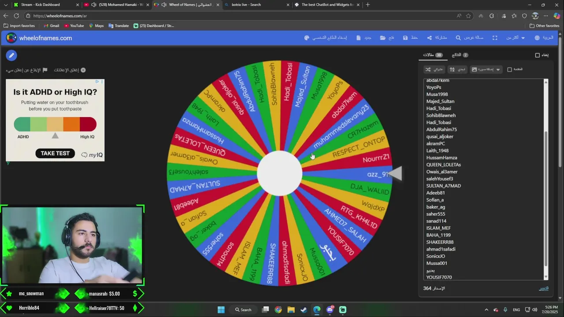Open a saved wheel via folder icon
This screenshot has width=564, height=317.
[387, 38]
